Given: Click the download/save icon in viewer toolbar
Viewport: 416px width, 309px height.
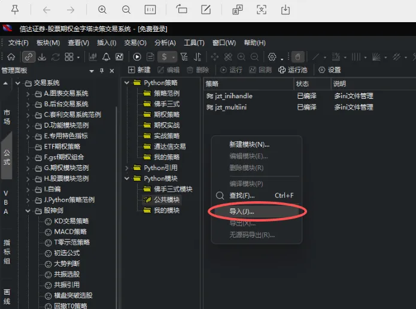Looking at the screenshot, I should [x=286, y=10].
